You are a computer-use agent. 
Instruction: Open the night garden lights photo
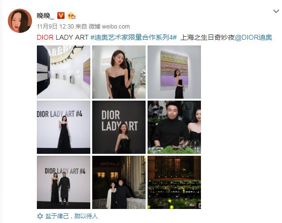point(174,182)
